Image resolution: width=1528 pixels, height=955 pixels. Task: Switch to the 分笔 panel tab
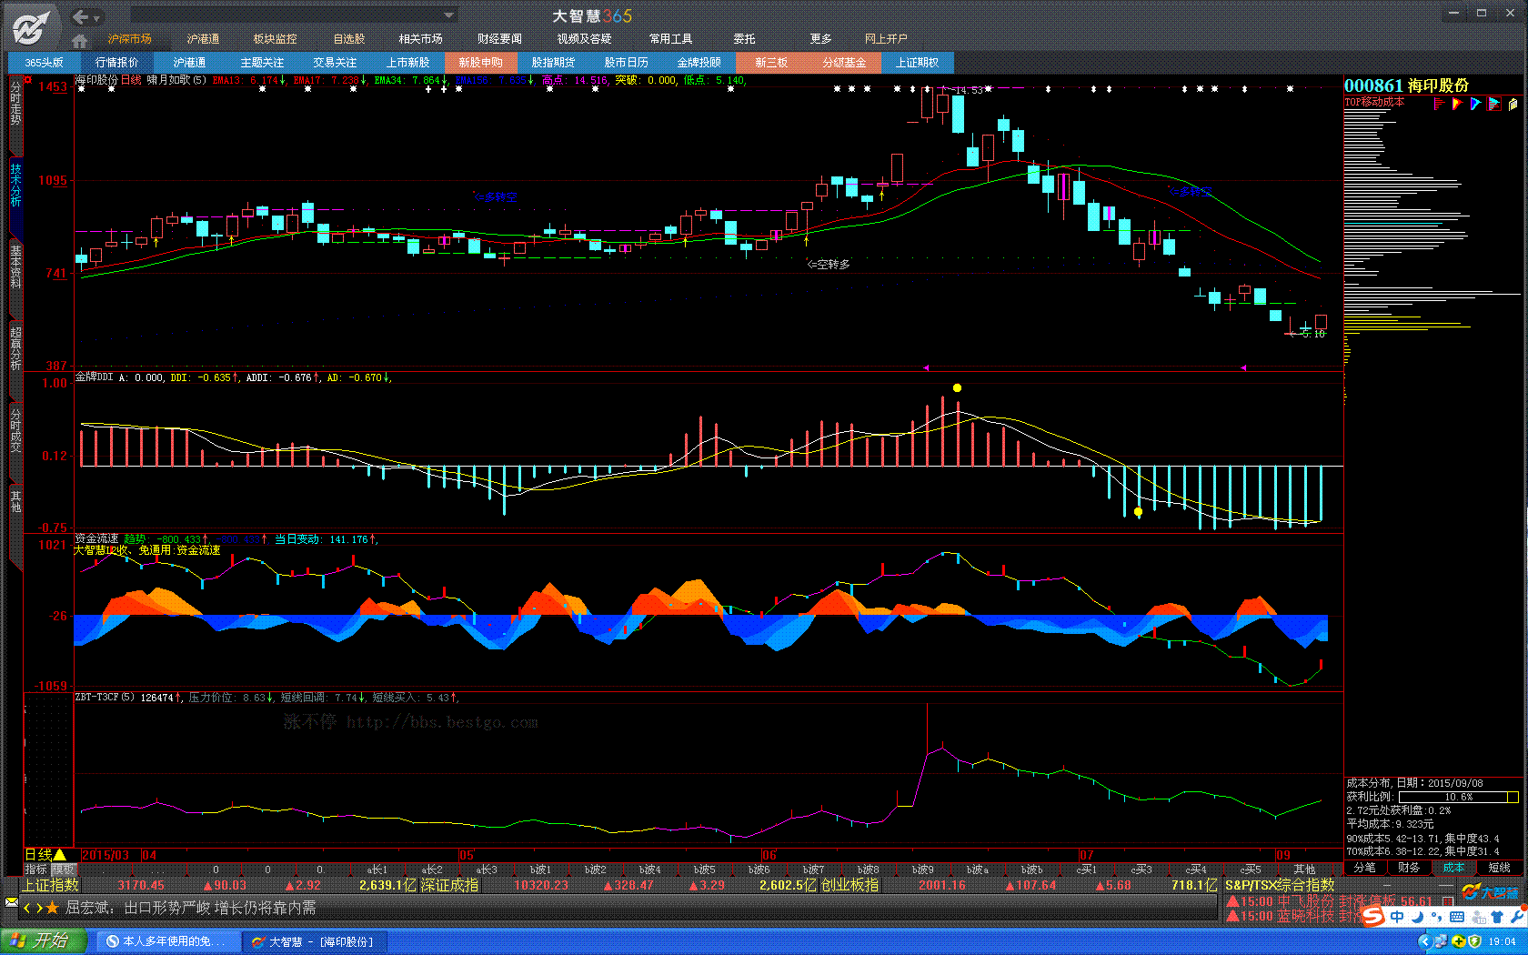[1365, 868]
